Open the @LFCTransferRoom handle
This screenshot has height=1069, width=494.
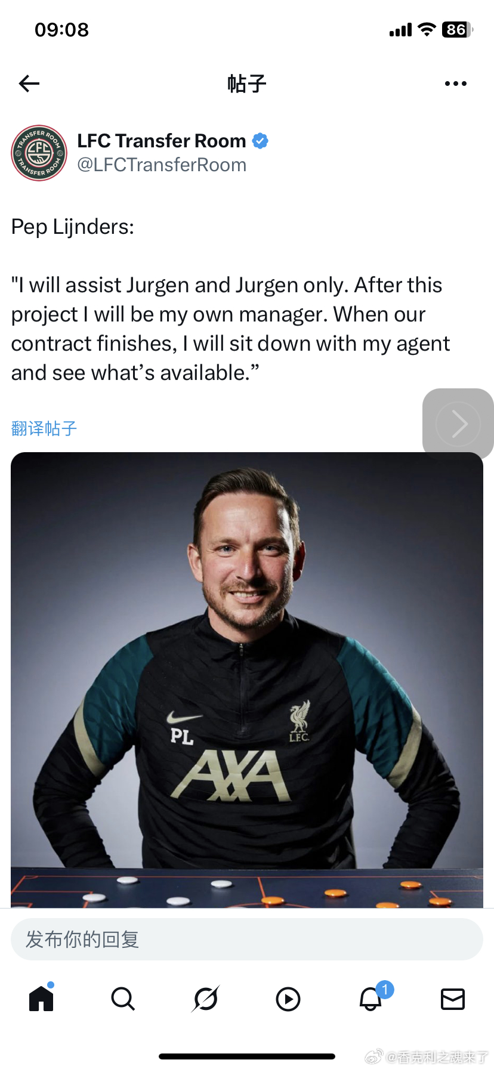pos(162,165)
